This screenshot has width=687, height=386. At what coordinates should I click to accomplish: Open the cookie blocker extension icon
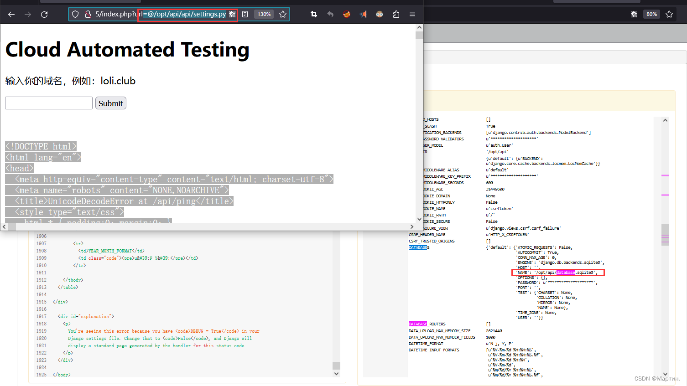(x=347, y=14)
